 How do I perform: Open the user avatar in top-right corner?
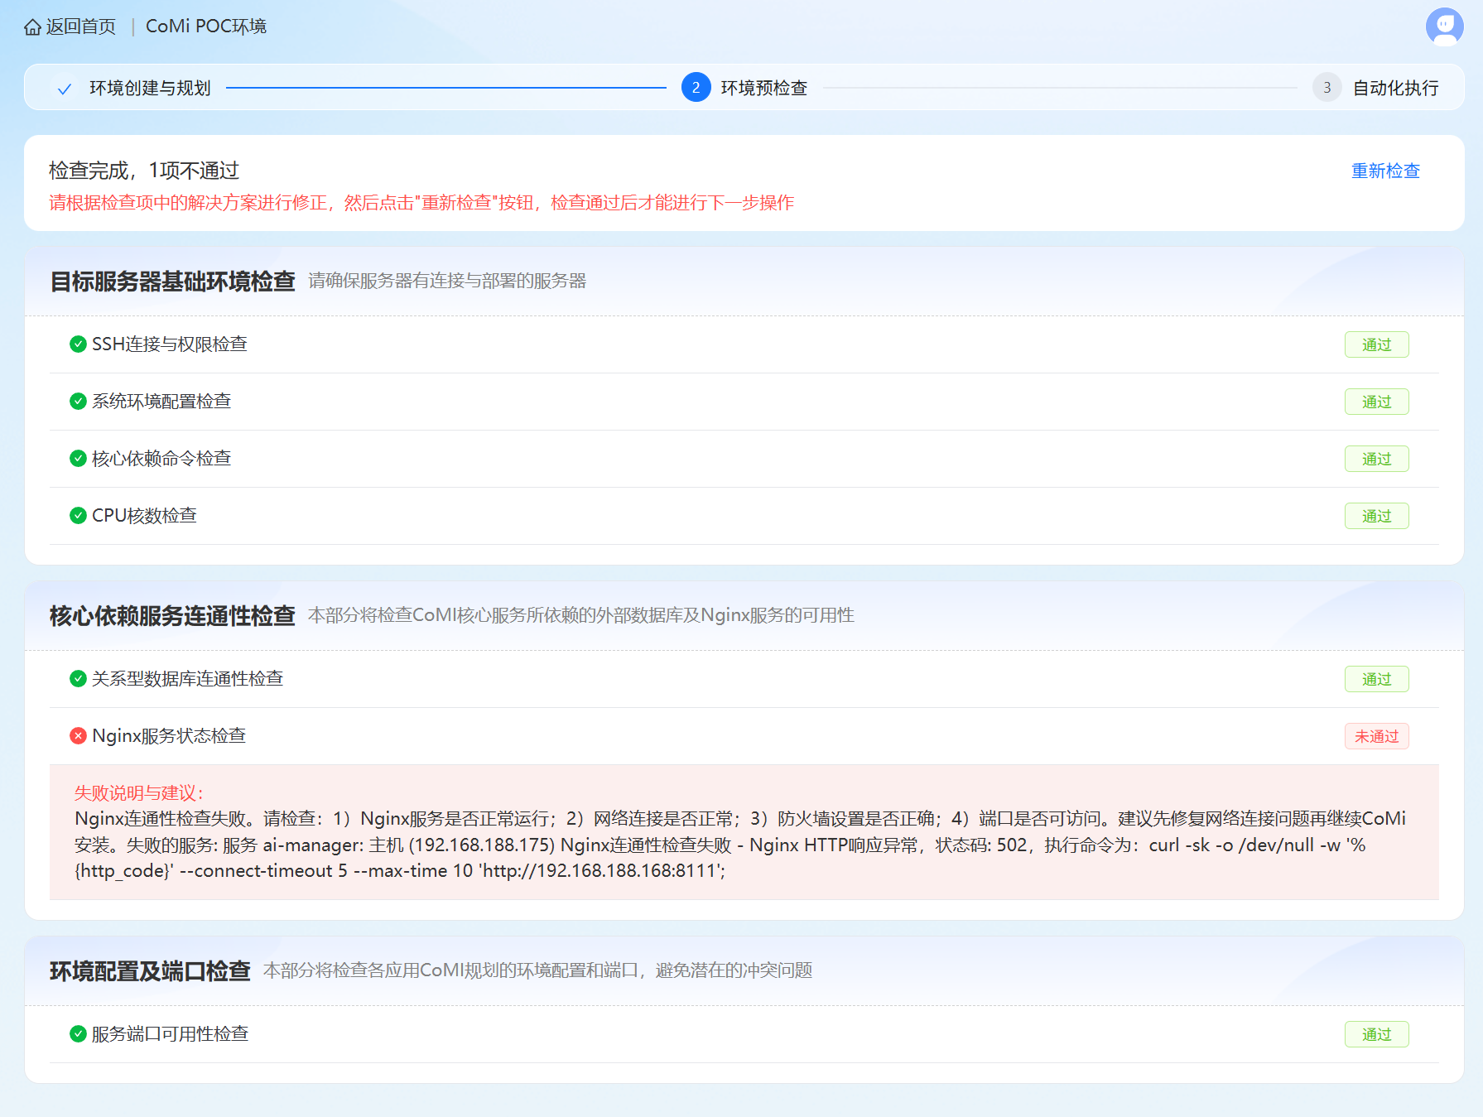(x=1444, y=26)
